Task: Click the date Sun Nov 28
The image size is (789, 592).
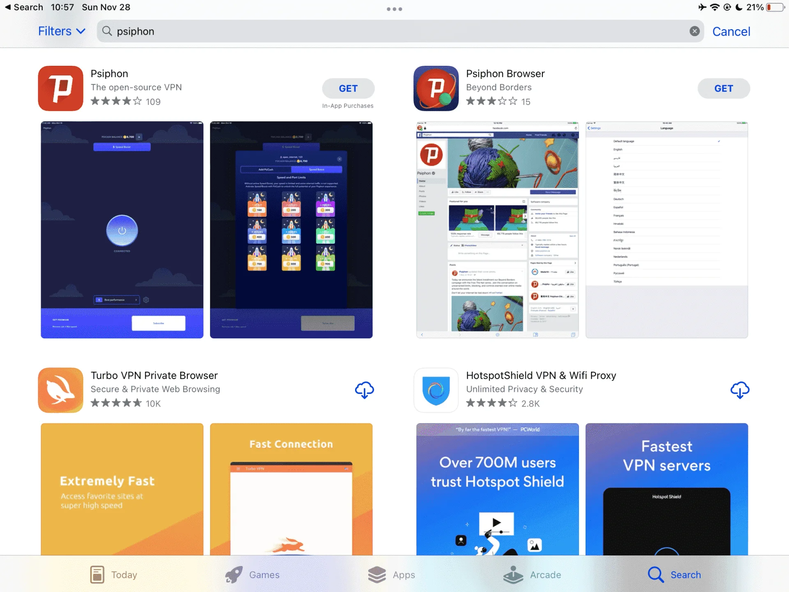Action: pyautogui.click(x=106, y=7)
